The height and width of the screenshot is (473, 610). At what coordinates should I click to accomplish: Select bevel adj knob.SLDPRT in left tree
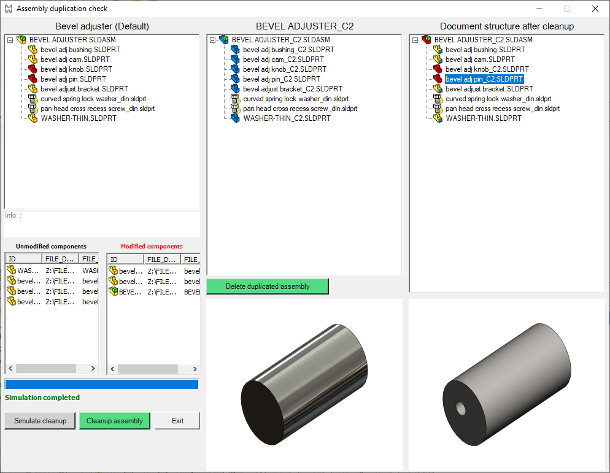pyautogui.click(x=76, y=69)
